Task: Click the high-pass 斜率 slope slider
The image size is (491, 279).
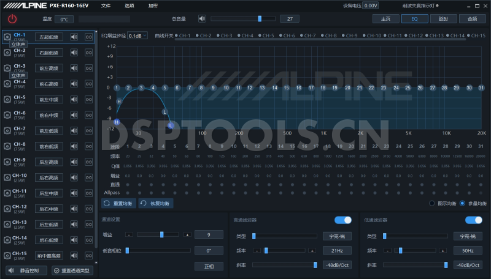Action: 284,265
